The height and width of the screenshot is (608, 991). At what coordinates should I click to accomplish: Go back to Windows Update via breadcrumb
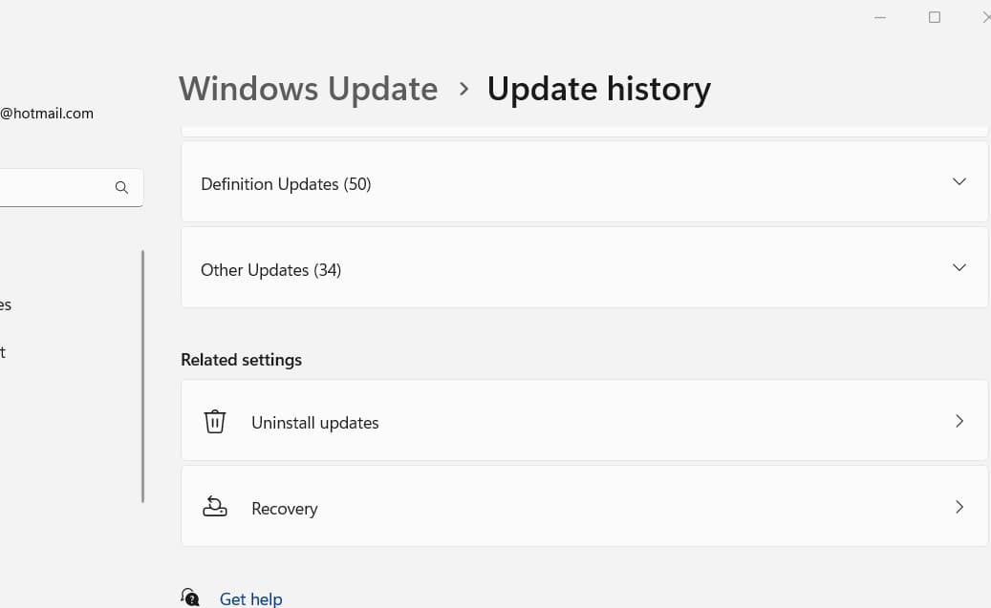308,89
